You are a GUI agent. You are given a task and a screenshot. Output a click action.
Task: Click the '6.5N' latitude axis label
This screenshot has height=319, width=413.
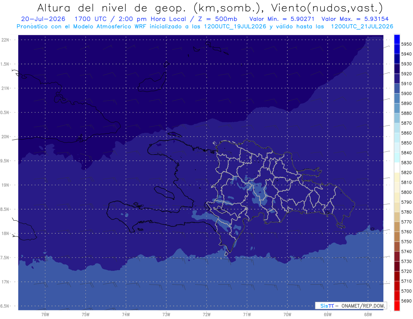click(x=5, y=306)
